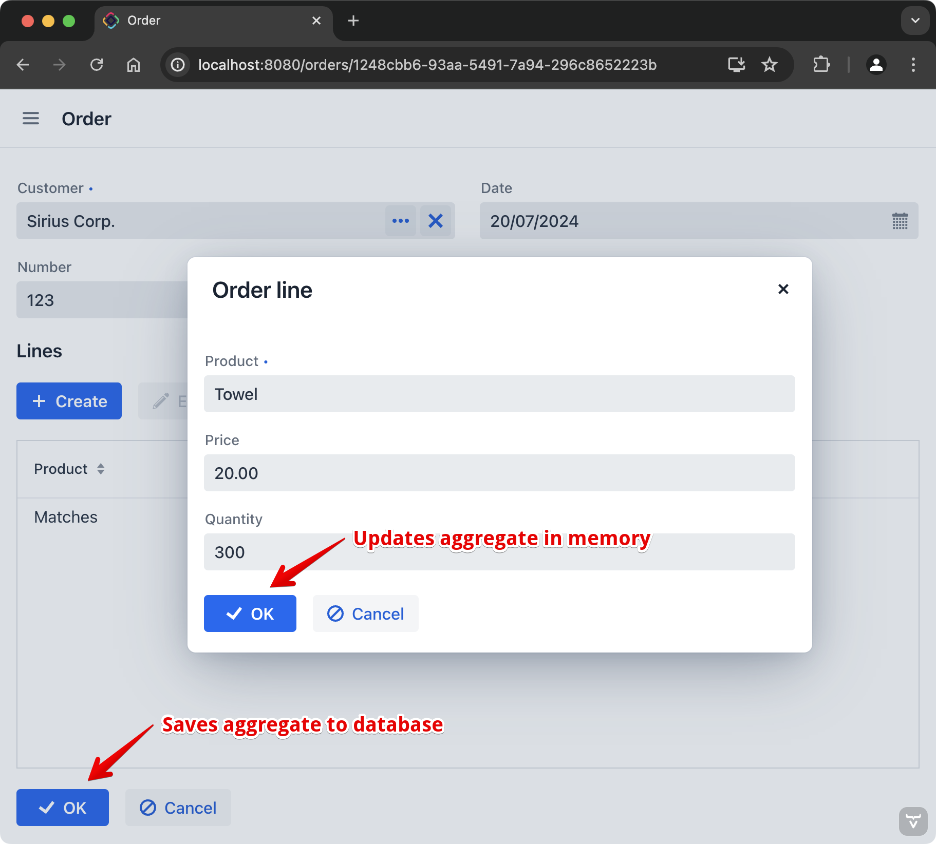Confirm the Order line dialog with OK
This screenshot has height=844, width=936.
[x=250, y=613]
